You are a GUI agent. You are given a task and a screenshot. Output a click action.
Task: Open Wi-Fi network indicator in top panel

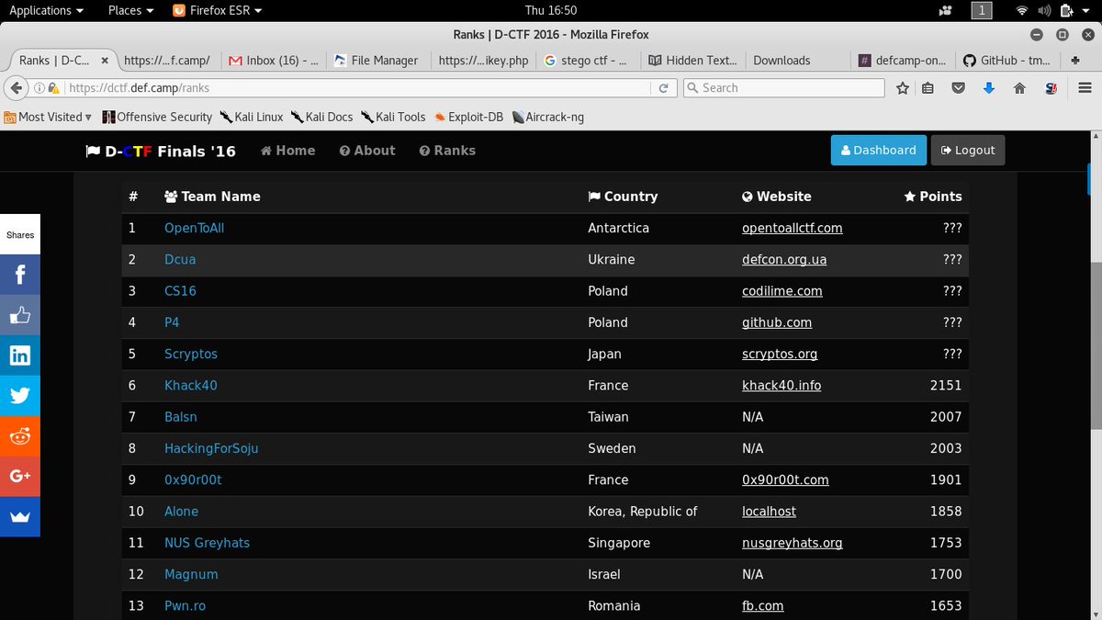[x=1022, y=10]
